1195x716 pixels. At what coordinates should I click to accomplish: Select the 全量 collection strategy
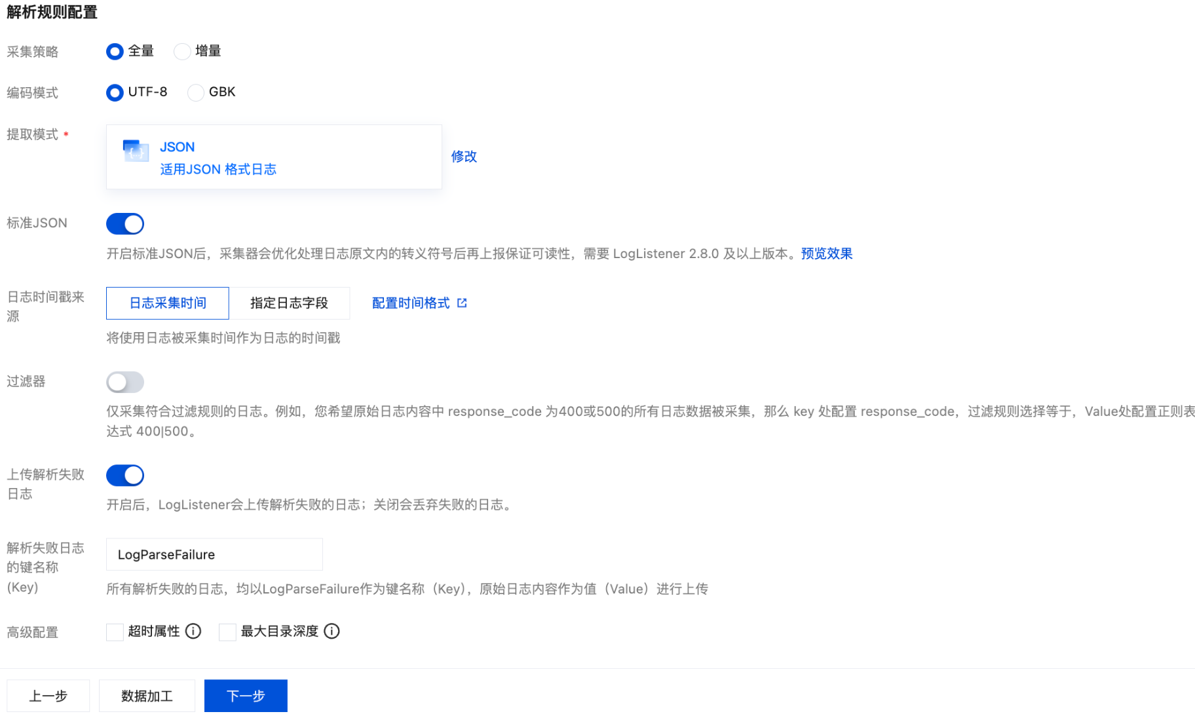[x=115, y=52]
